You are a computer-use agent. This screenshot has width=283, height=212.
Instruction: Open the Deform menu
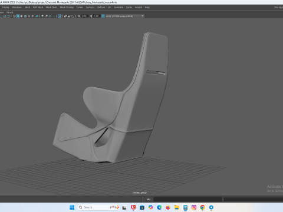pos(101,7)
